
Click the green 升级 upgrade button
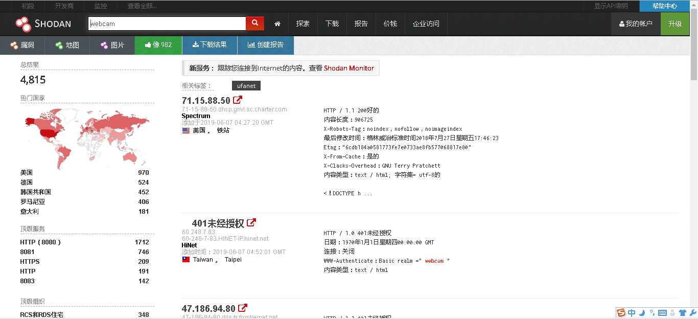675,24
